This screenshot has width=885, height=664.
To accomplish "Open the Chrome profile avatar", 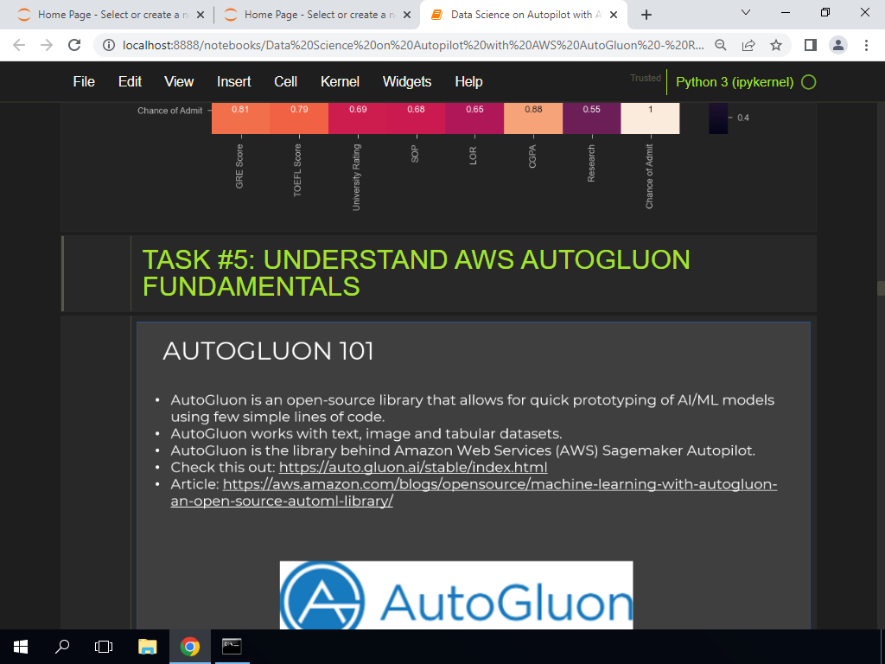I will [x=838, y=45].
